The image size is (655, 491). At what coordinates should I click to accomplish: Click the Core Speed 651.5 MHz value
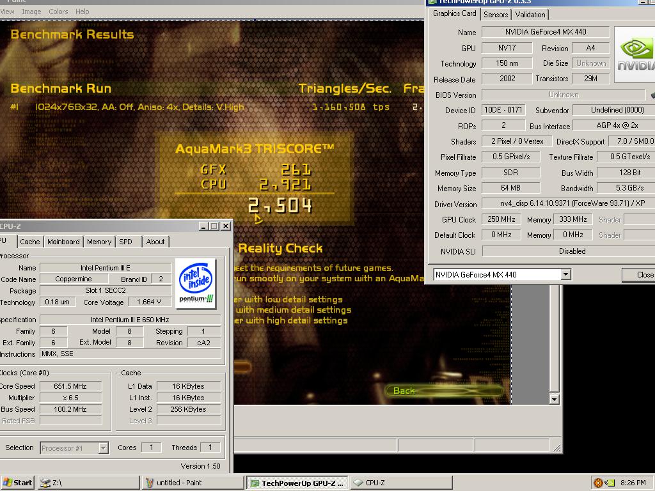click(70, 386)
